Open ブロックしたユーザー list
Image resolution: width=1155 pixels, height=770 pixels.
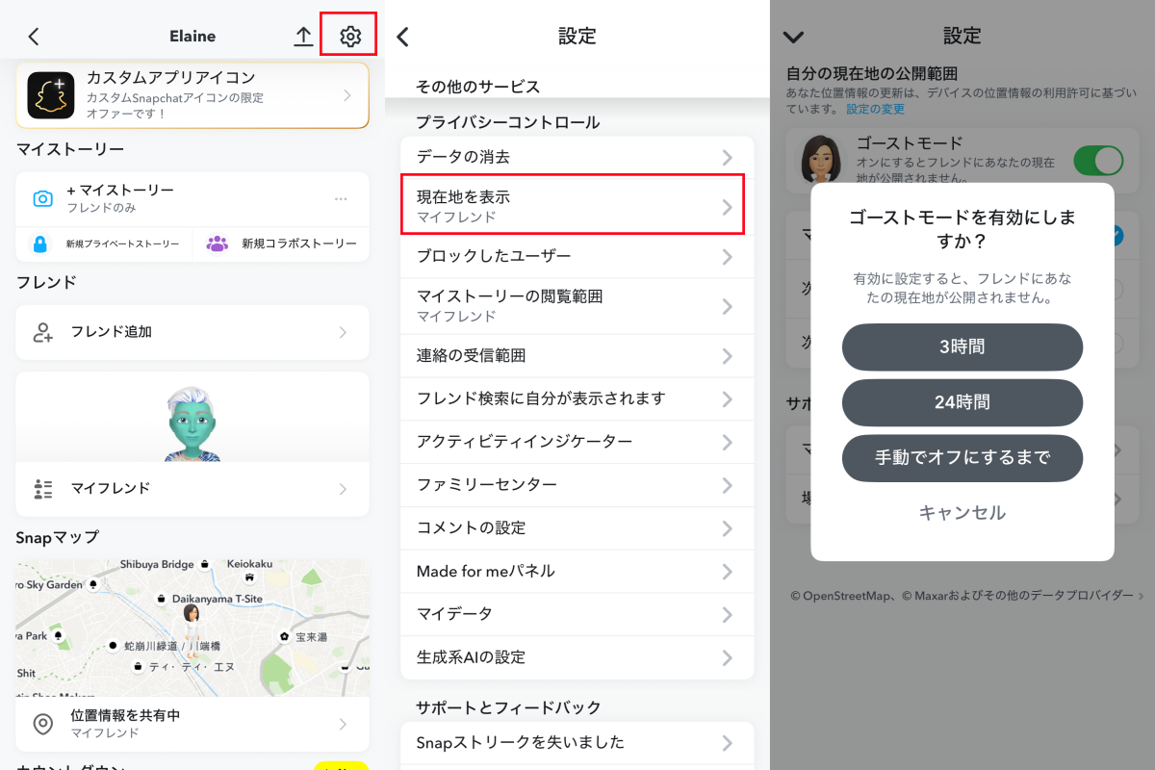click(573, 256)
